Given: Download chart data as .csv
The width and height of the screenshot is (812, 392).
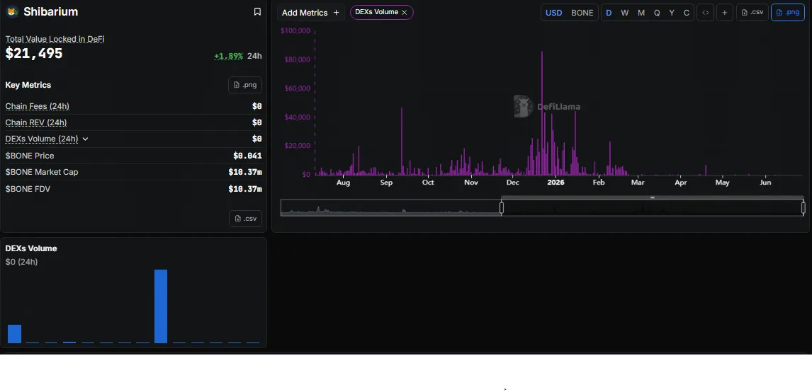Looking at the screenshot, I should [x=752, y=13].
